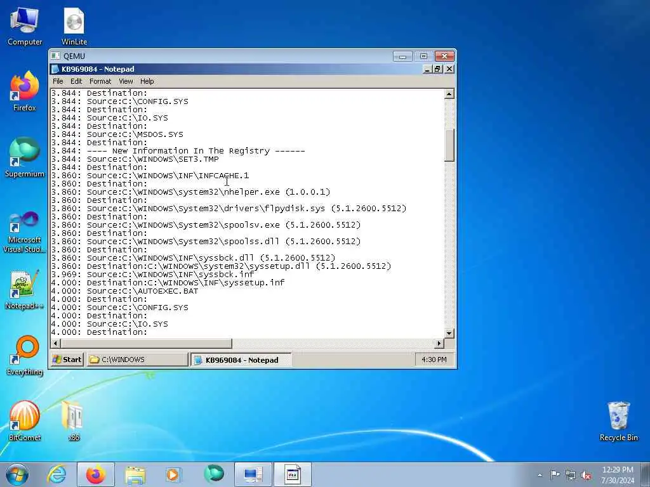Open the Format menu in Notepad

coord(100,81)
